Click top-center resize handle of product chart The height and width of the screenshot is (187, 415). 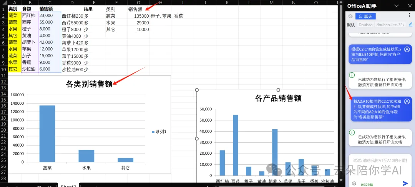[278, 90]
